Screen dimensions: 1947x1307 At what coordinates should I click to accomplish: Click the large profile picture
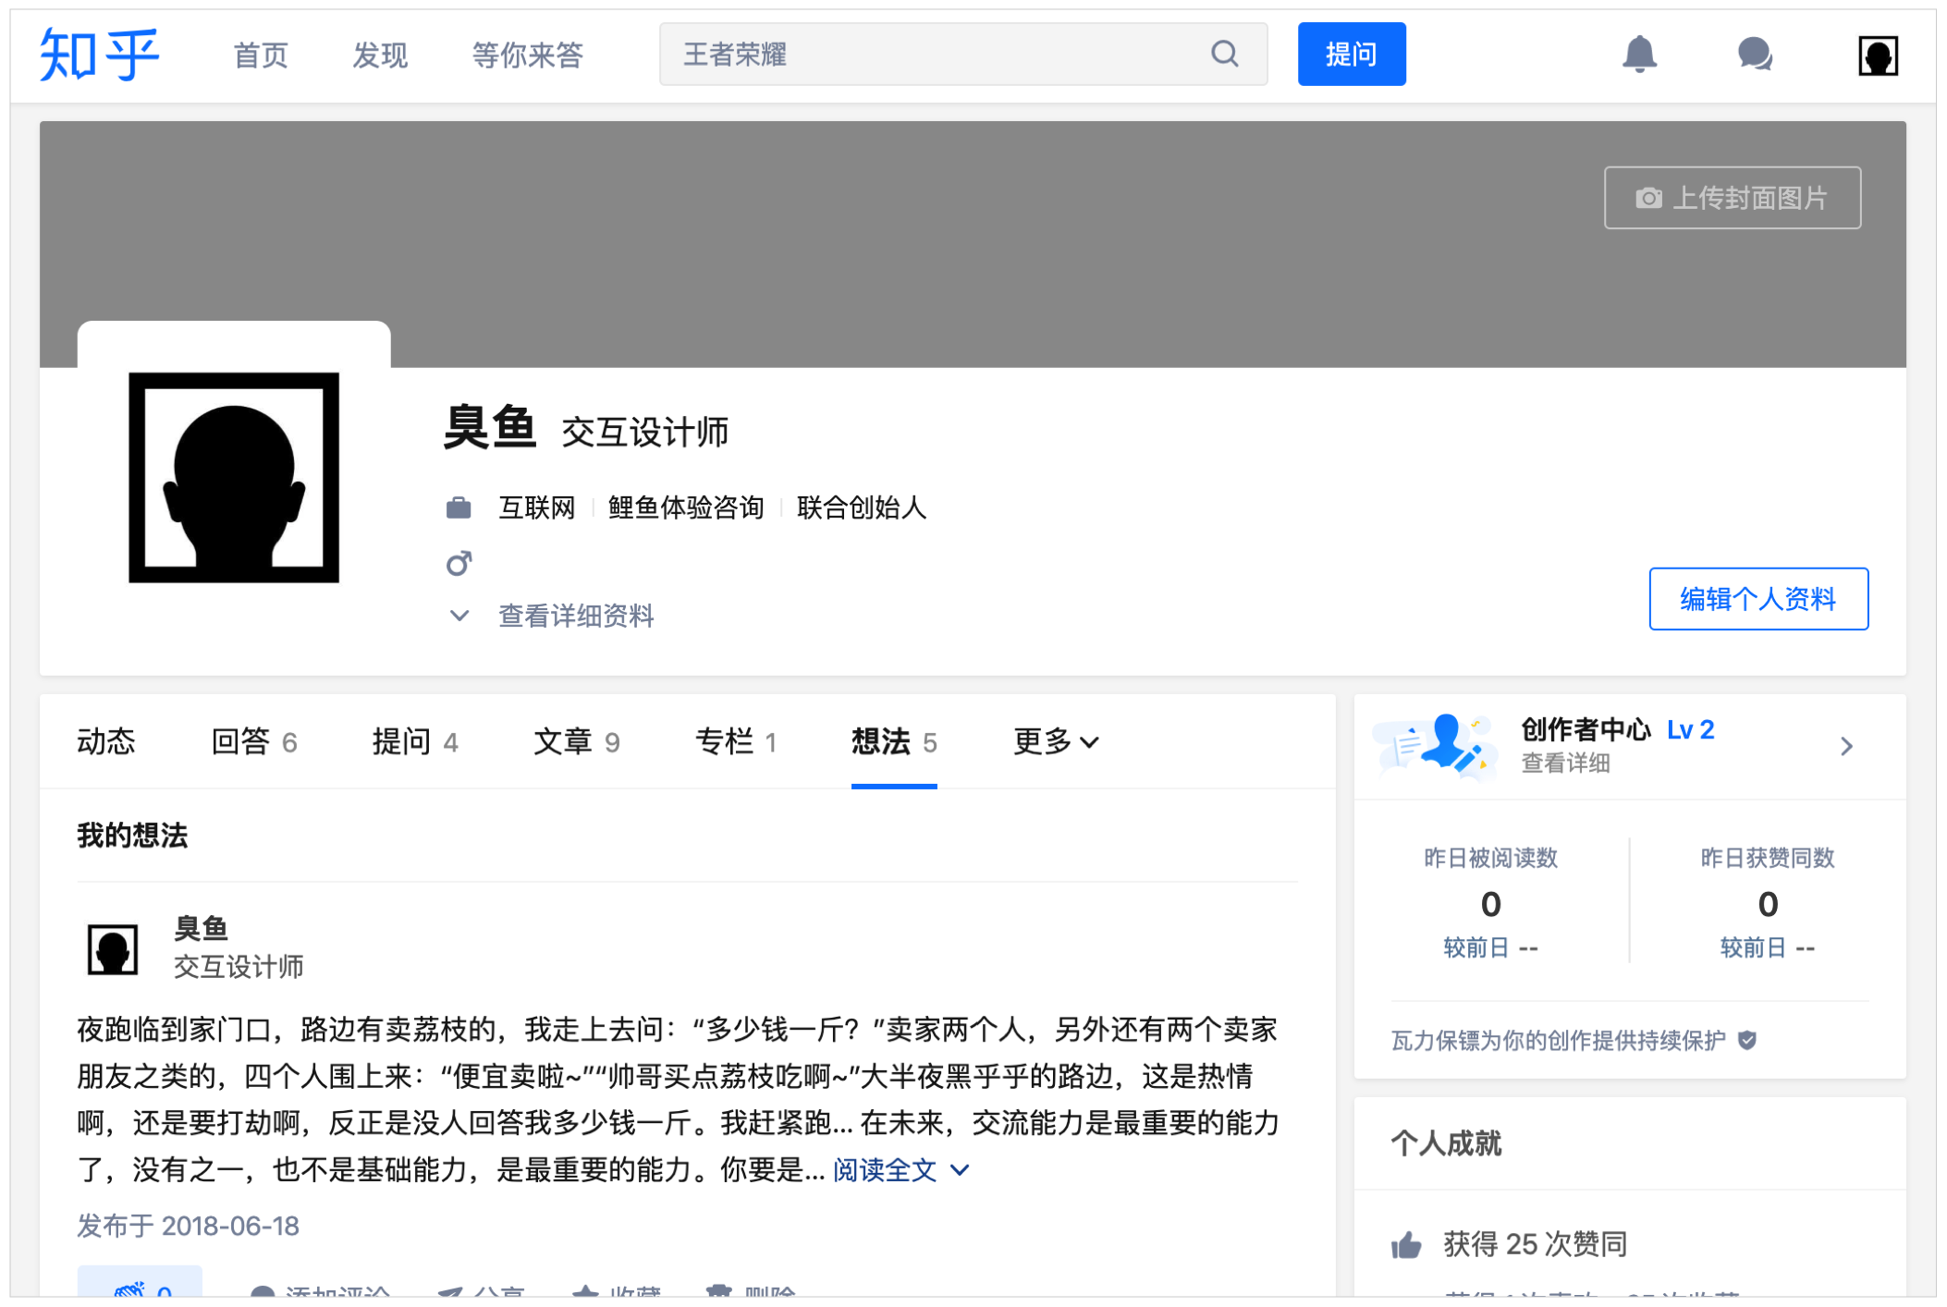(234, 478)
